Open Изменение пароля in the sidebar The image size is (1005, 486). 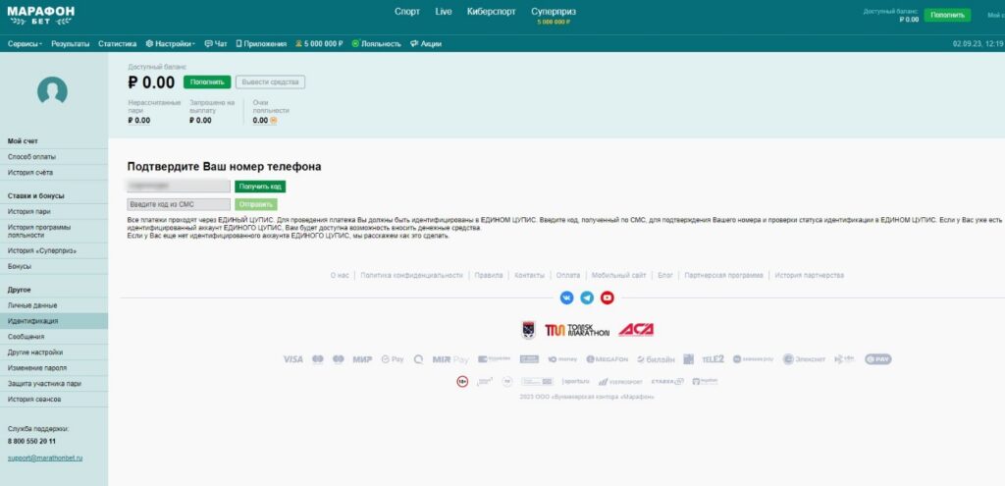click(x=54, y=368)
